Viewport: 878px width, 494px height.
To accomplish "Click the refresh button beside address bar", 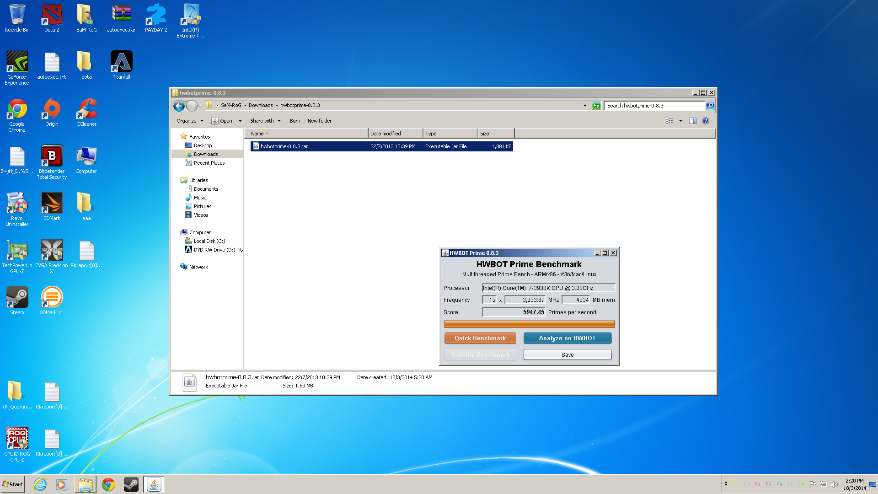I will click(x=596, y=106).
